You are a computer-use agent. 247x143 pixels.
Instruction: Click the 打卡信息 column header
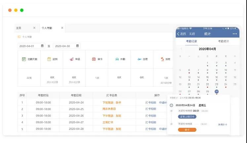112,95
